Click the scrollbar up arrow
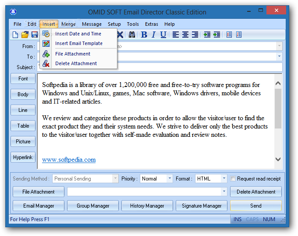Viewport: 298px width, 236px height. [278, 83]
